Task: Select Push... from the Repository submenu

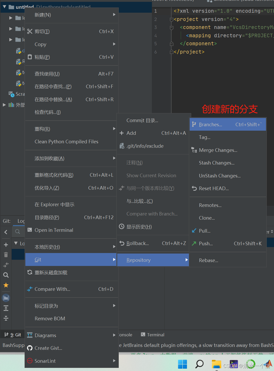Action: point(206,243)
